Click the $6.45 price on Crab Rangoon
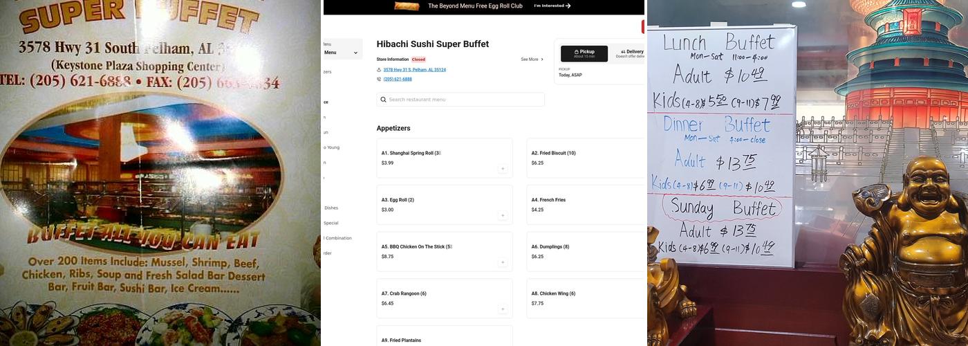 pyautogui.click(x=387, y=303)
